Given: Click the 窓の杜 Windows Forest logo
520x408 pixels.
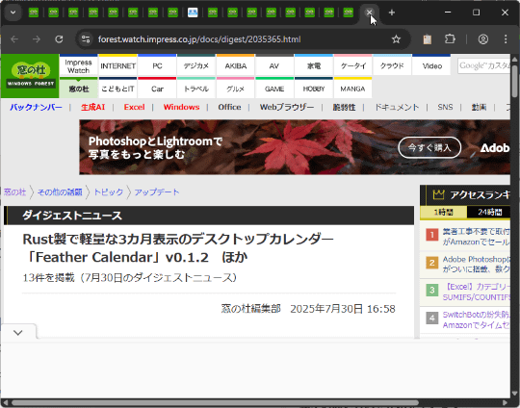Looking at the screenshot, I should pyautogui.click(x=30, y=76).
